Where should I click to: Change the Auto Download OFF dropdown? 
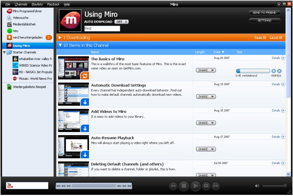pos(122,22)
